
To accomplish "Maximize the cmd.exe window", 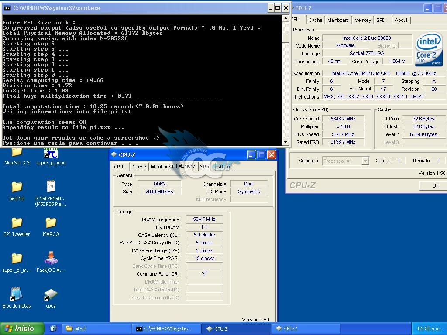I will coord(278,8).
